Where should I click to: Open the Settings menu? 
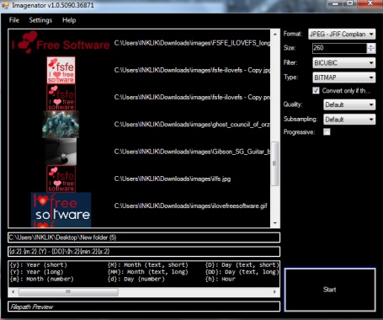[x=40, y=20]
